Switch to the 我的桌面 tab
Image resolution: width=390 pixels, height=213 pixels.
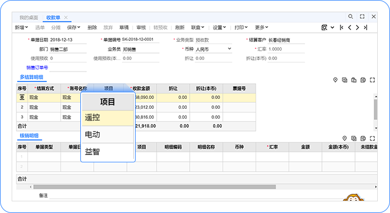pyautogui.click(x=29, y=17)
